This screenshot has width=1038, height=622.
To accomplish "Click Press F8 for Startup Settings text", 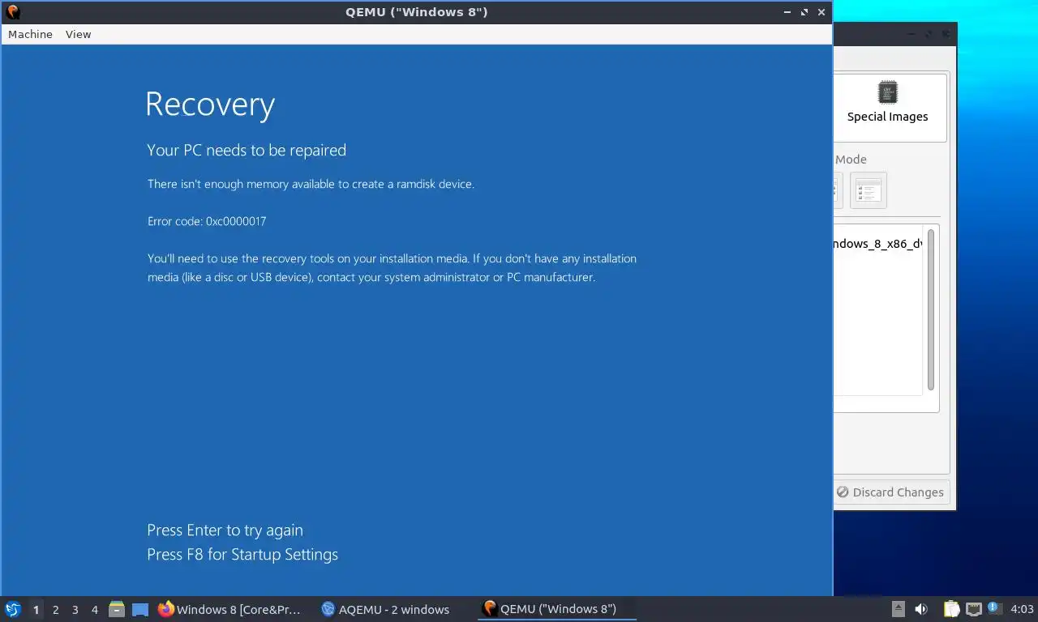I will [x=242, y=555].
